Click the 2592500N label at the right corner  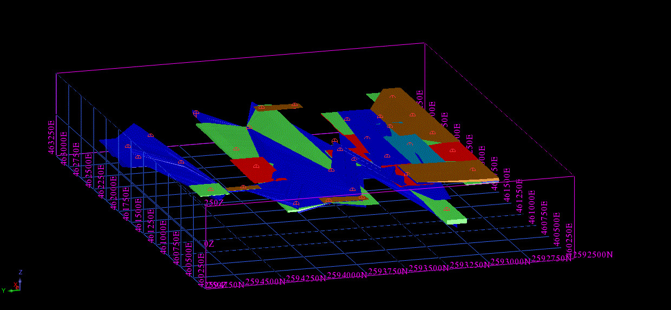tap(593, 254)
